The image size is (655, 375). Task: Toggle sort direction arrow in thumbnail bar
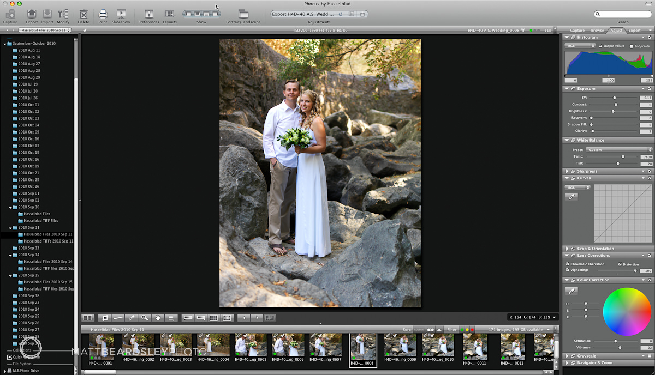pos(439,330)
